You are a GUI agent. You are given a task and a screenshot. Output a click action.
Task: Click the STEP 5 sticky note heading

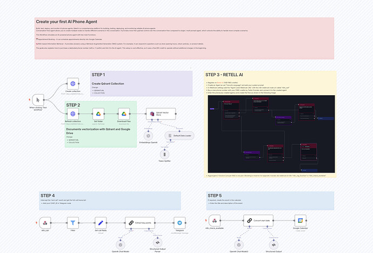click(215, 196)
